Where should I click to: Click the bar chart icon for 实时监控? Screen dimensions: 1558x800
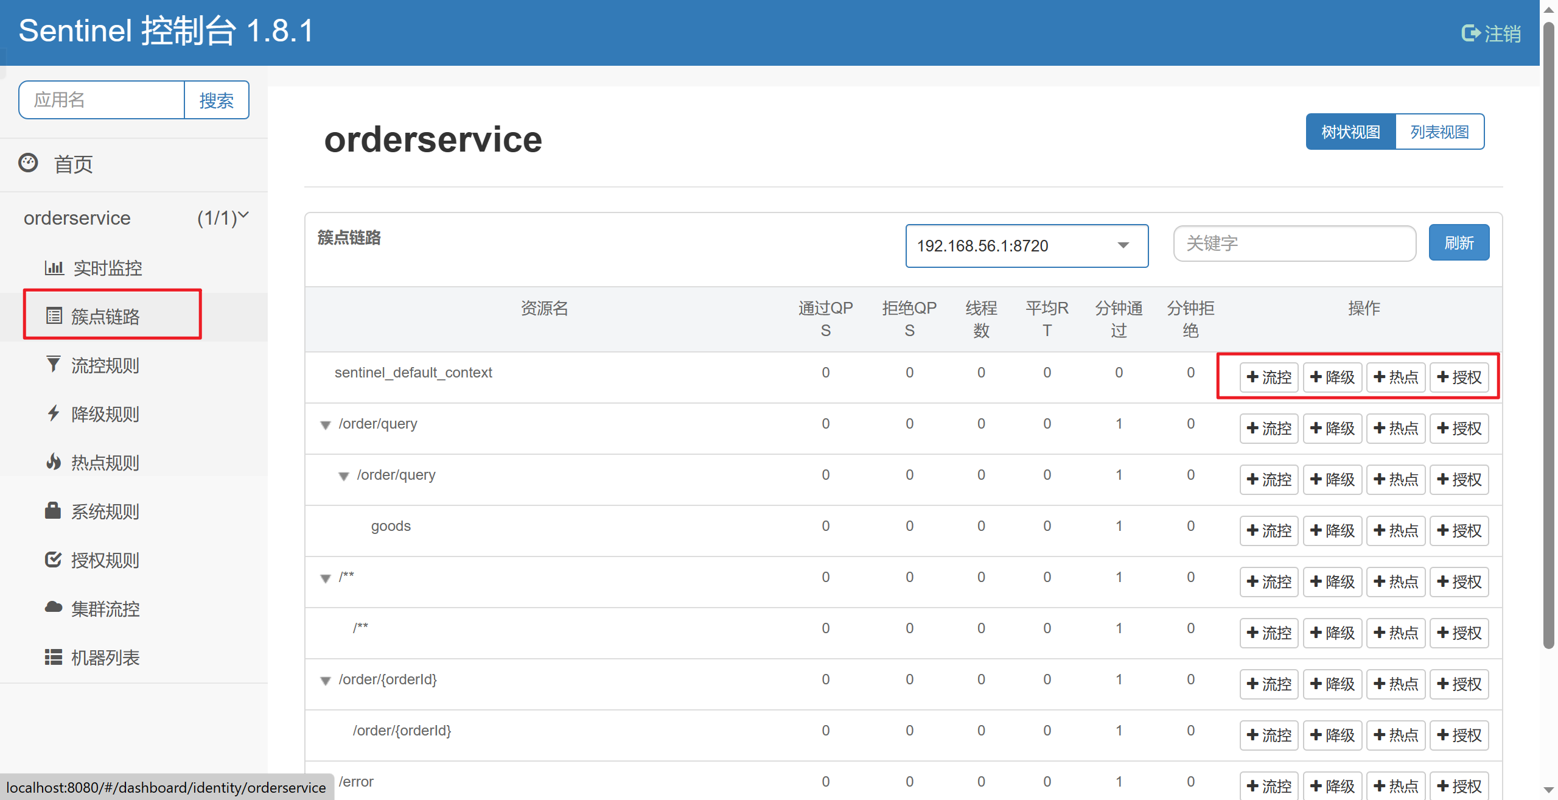click(x=54, y=267)
